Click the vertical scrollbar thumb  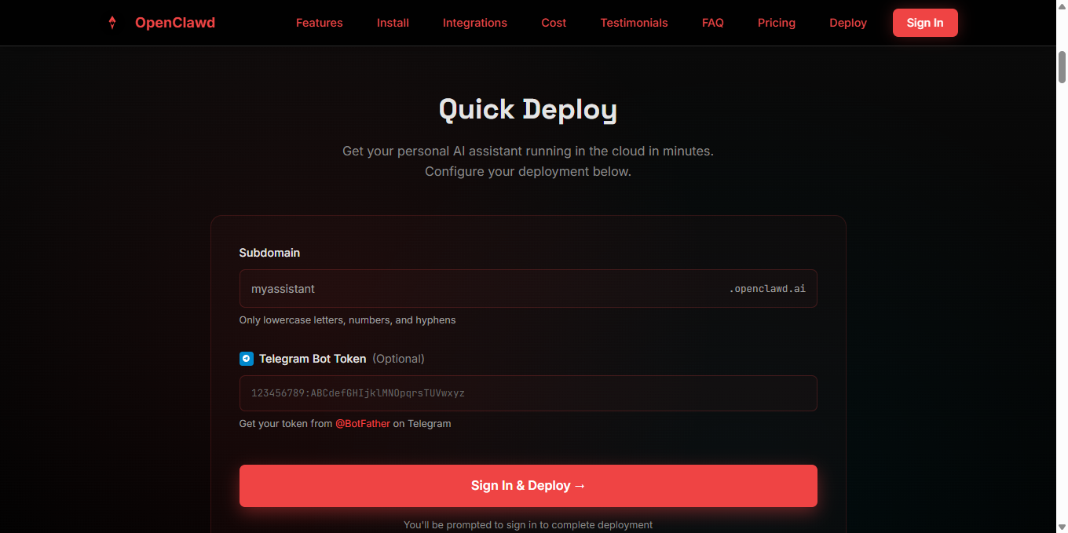click(1062, 67)
